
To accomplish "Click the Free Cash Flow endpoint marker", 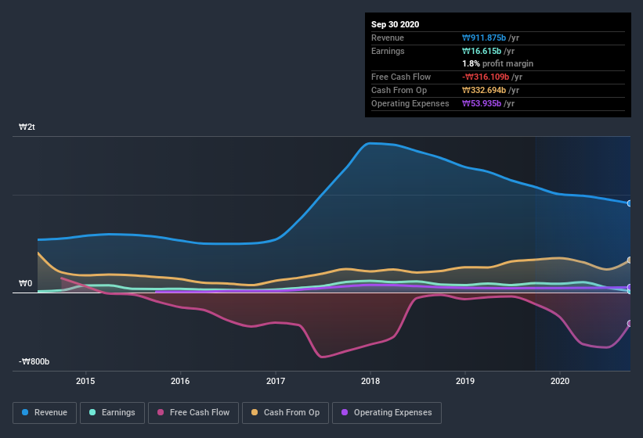I will (630, 323).
